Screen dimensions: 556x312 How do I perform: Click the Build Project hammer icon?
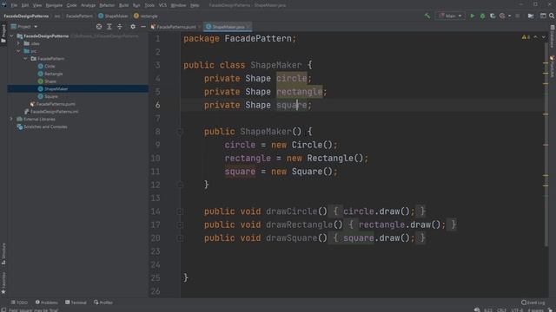(427, 16)
